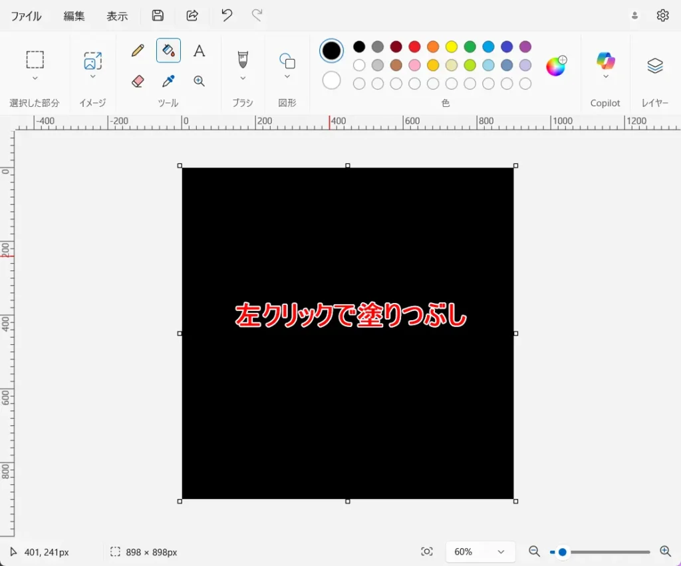Open the 表示 menu
The width and height of the screenshot is (681, 566).
click(117, 16)
